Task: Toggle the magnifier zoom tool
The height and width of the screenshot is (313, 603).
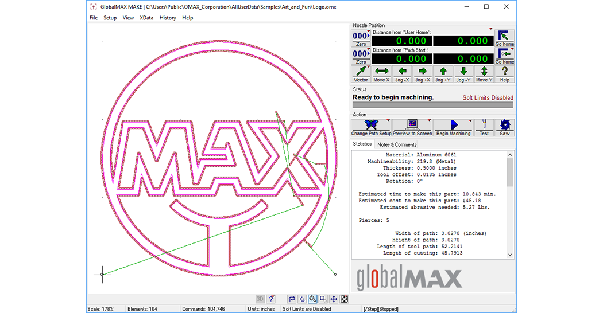Action: click(312, 299)
